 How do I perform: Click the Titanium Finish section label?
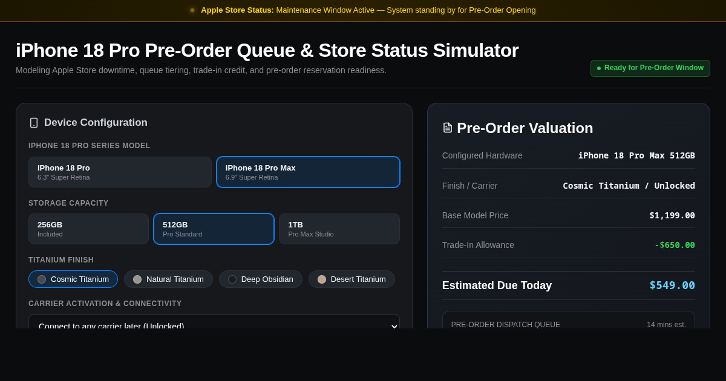tap(61, 260)
